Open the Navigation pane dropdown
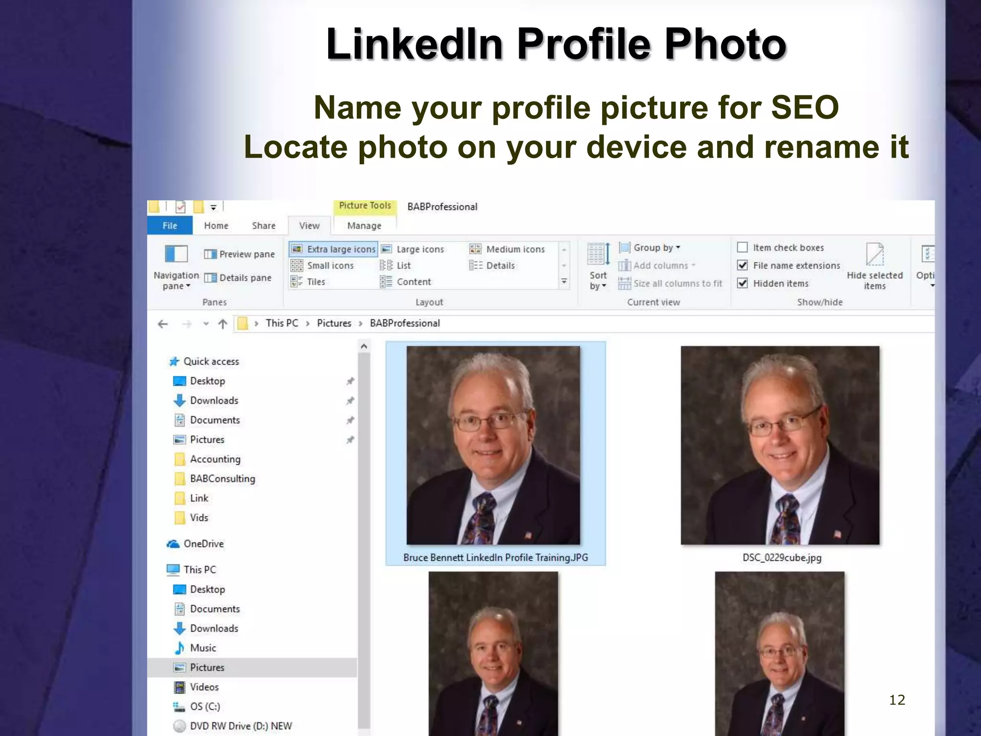The image size is (981, 736). point(176,267)
